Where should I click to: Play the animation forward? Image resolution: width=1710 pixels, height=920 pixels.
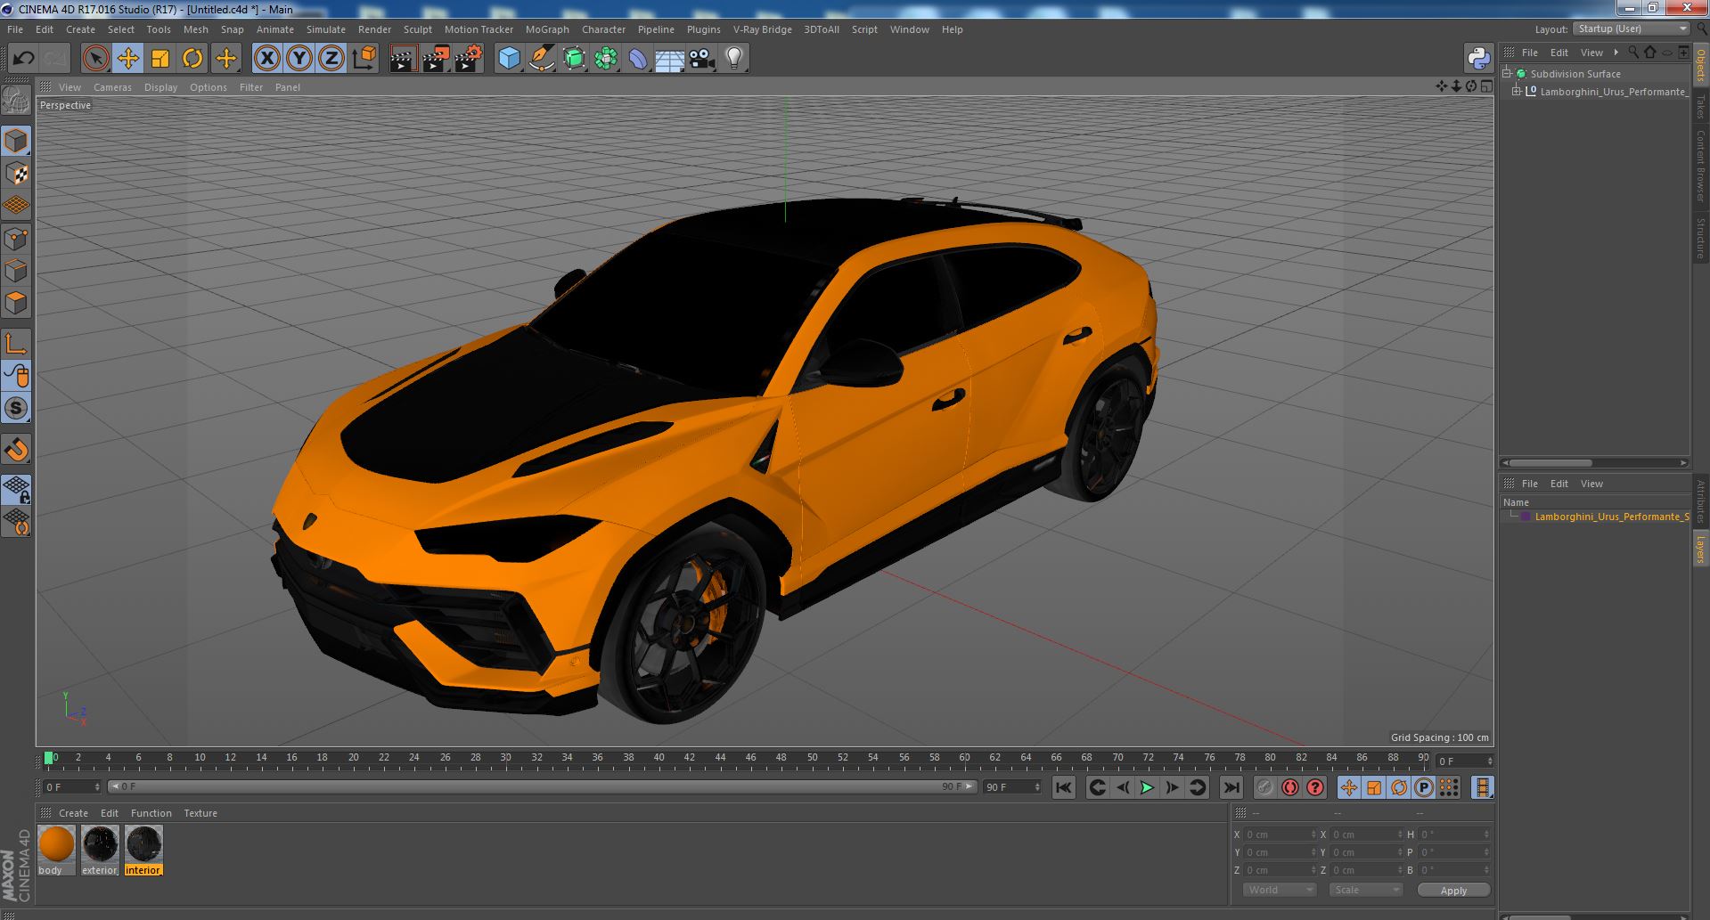1148,787
